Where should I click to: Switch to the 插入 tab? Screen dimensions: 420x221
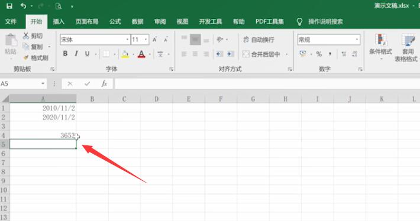pos(59,22)
